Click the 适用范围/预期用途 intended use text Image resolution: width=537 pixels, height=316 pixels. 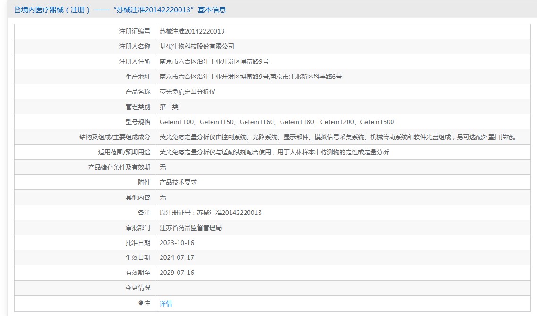click(274, 152)
